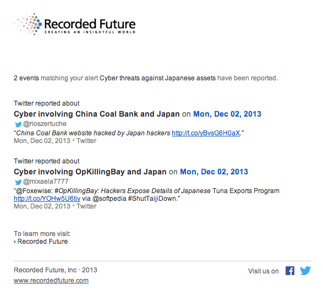
Task: Visit www.recordedfuture.com footer link
Action: pos(51,281)
